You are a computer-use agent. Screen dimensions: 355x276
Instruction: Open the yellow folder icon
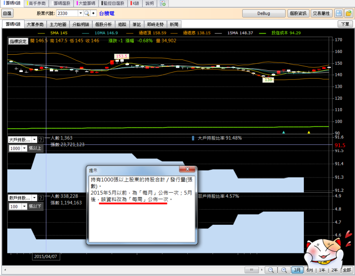coord(348,13)
